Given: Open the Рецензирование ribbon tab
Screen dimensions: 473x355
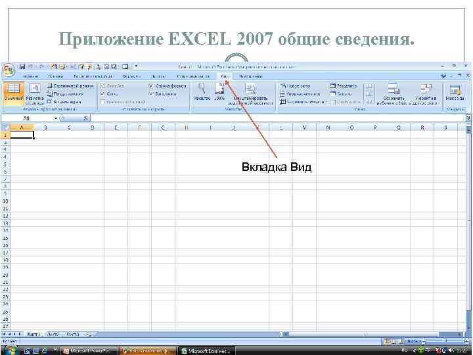Looking at the screenshot, I should (193, 76).
